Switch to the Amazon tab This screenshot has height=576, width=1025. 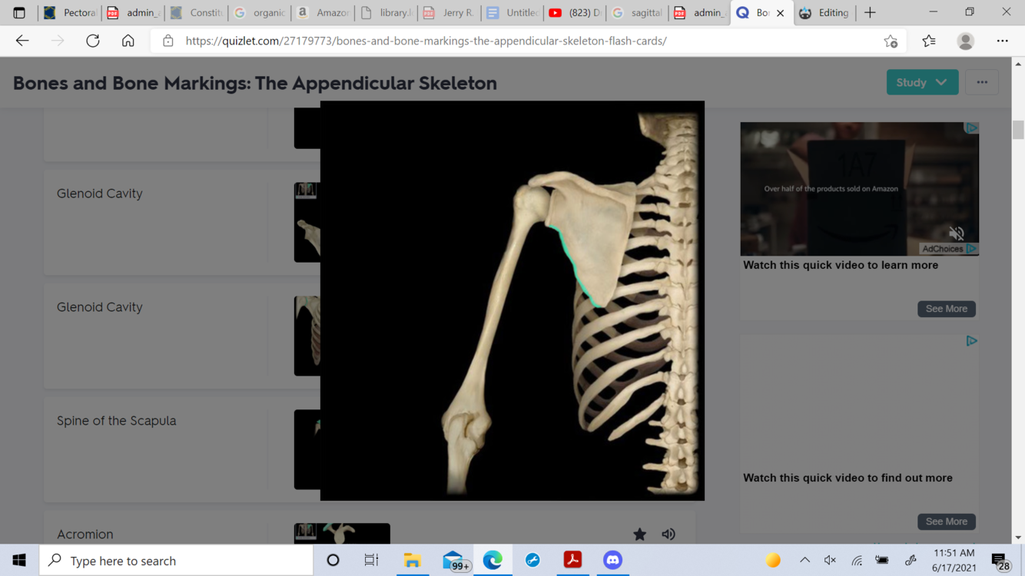(322, 13)
